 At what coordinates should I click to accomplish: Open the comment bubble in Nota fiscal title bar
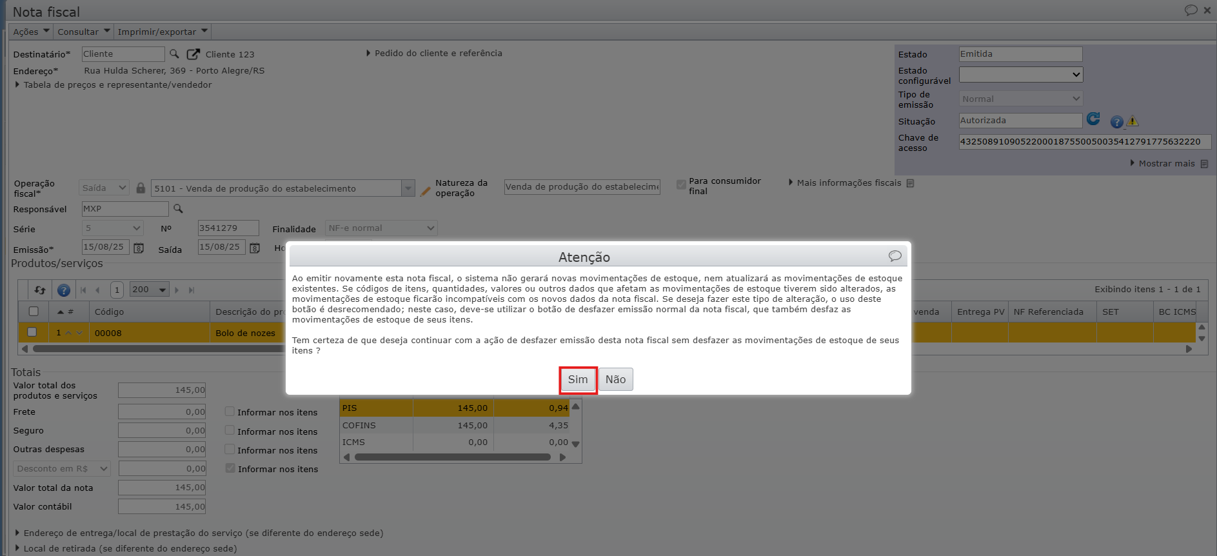tap(1191, 10)
